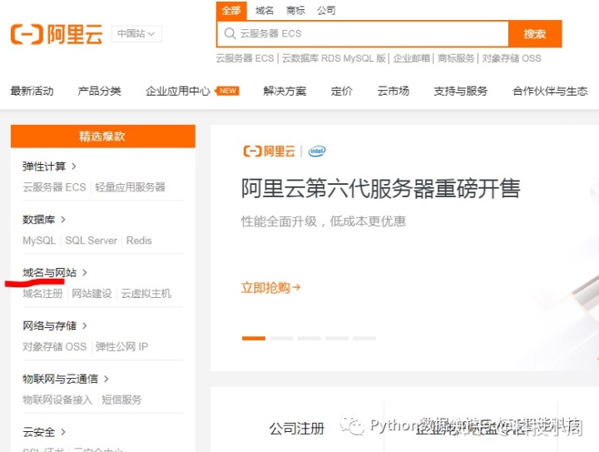Click the 云安全 category title
599x452 pixels.
38,432
